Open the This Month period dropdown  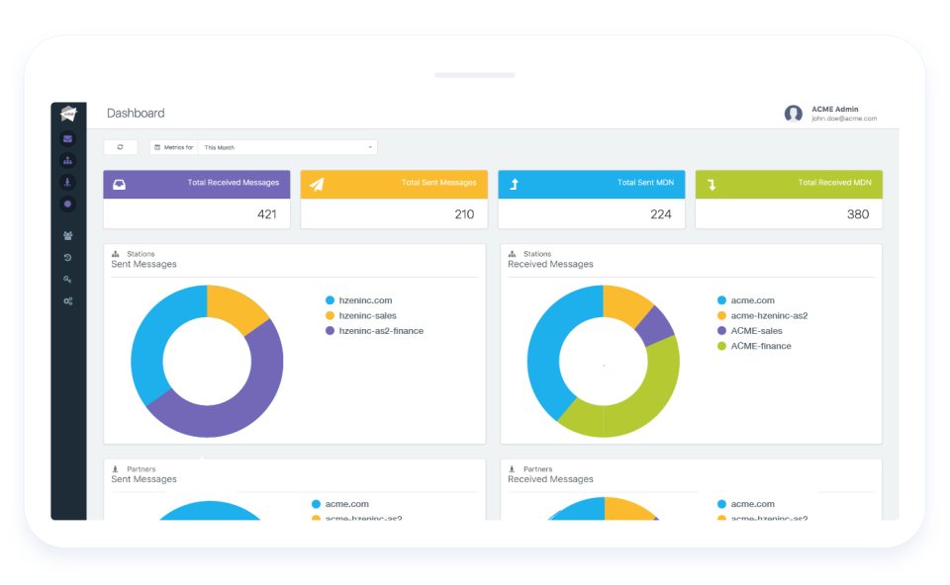point(287,146)
